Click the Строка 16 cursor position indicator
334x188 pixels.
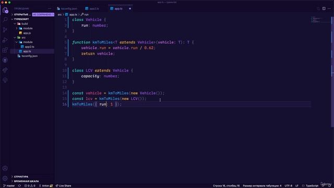click(226, 186)
